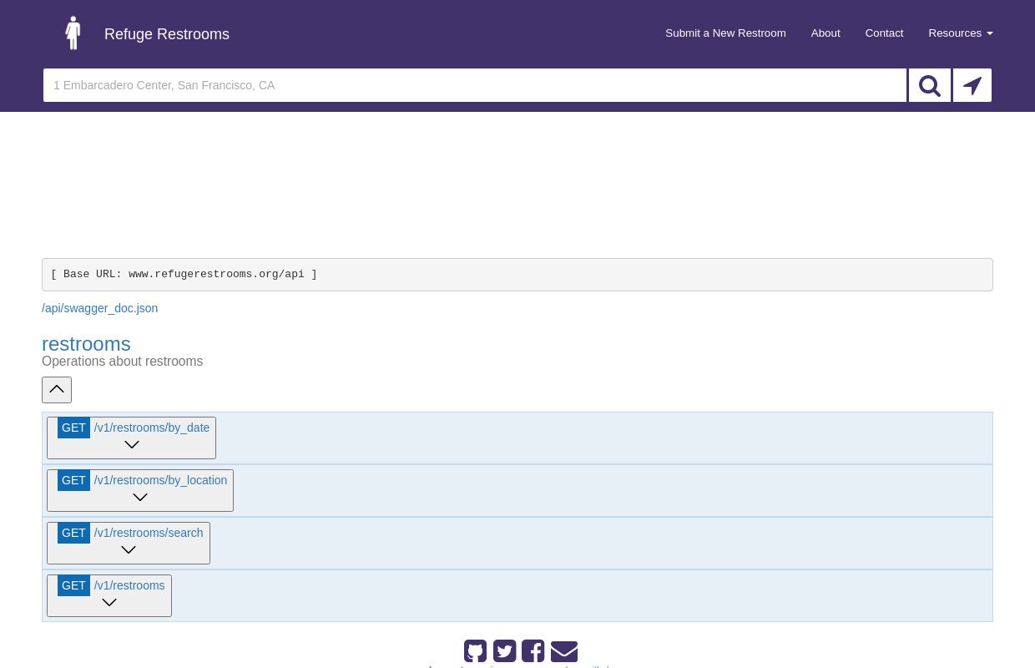Viewport: 1035px width, 668px height.
Task: Click the GET badge for by_date
Action: (73, 428)
